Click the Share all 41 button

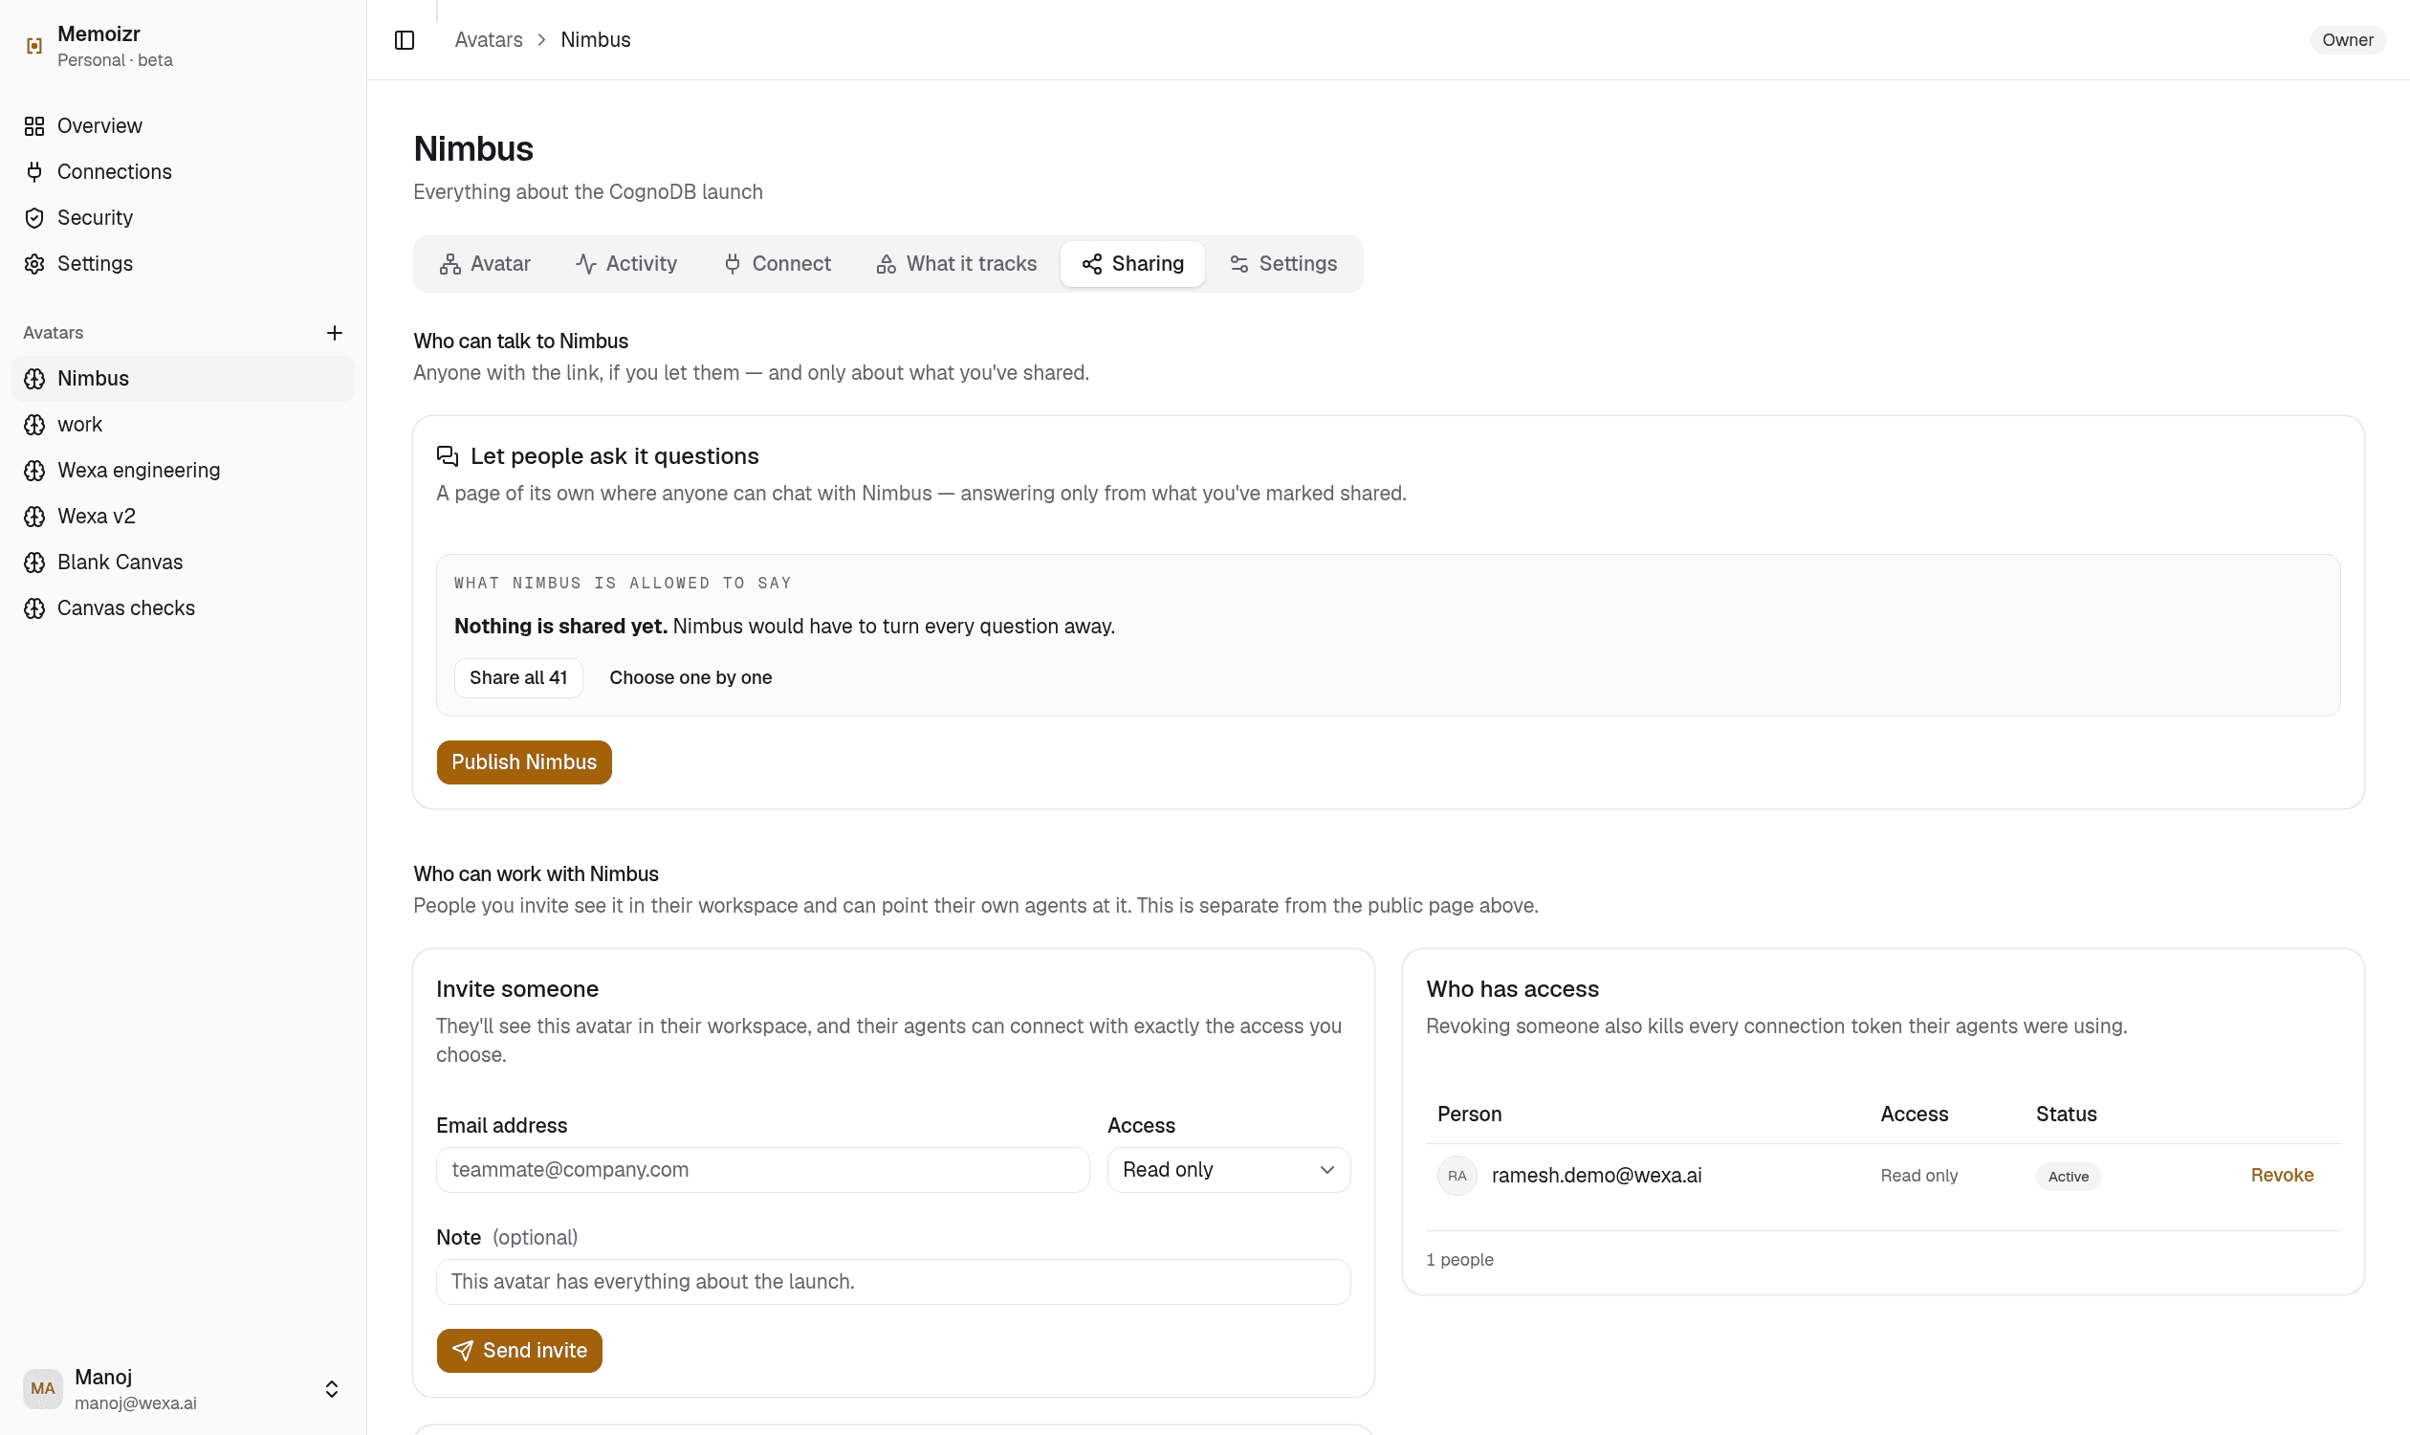pyautogui.click(x=518, y=678)
